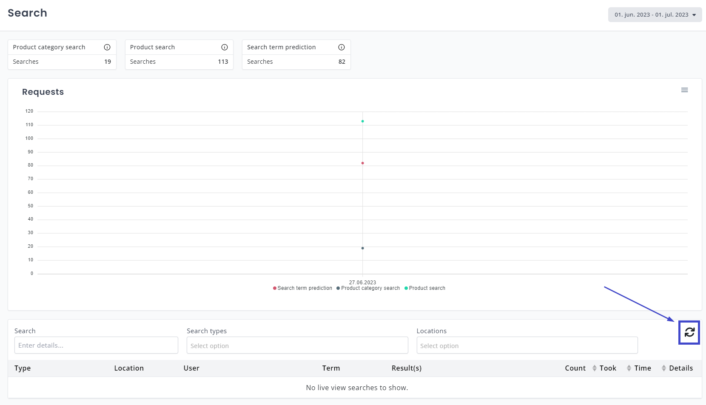Image resolution: width=706 pixels, height=405 pixels.
Task: Select the Search term prediction card header
Action: (282, 47)
